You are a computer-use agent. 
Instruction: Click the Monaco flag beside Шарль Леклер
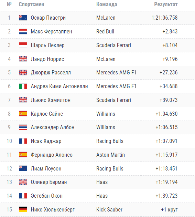(x=23, y=45)
